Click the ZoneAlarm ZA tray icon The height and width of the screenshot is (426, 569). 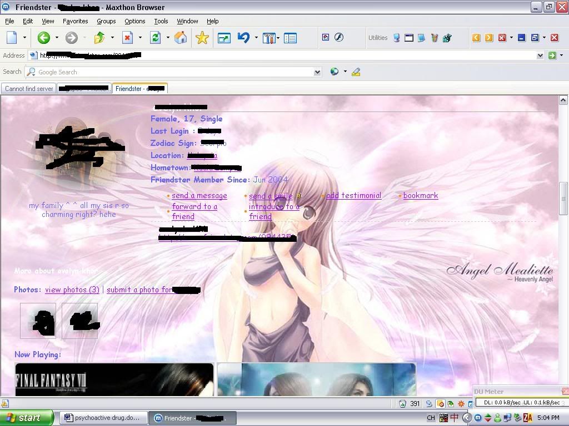pyautogui.click(x=528, y=418)
